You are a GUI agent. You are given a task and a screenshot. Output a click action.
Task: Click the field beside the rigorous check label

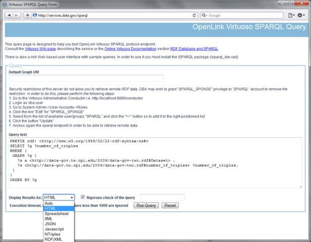tap(162, 198)
